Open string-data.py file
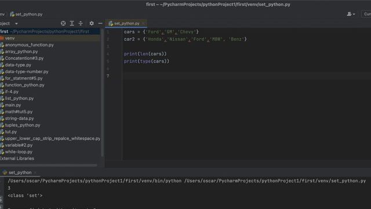This screenshot has width=371, height=209. (x=19, y=118)
